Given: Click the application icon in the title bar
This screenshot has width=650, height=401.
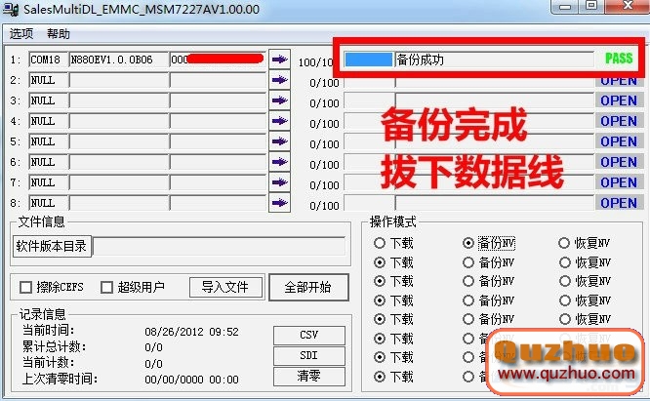Looking at the screenshot, I should pos(11,9).
